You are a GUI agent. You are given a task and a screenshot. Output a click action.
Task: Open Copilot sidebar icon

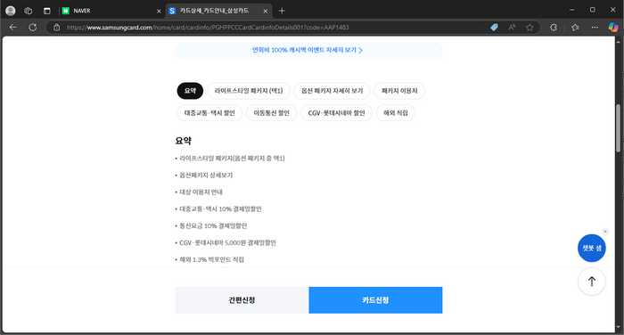613,28
